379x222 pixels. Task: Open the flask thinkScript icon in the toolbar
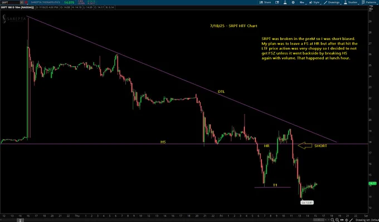coord(285,2)
